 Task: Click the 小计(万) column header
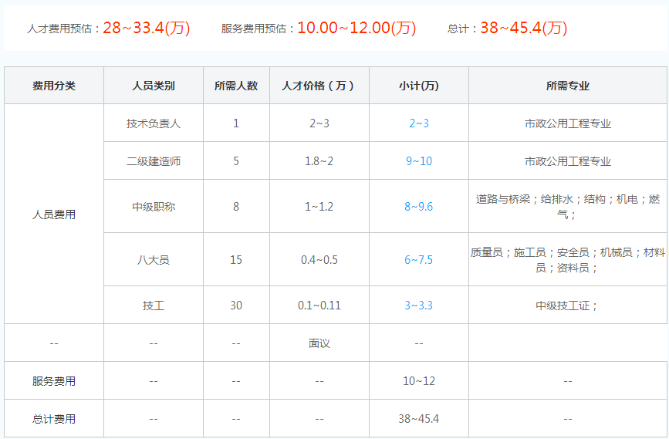click(419, 86)
